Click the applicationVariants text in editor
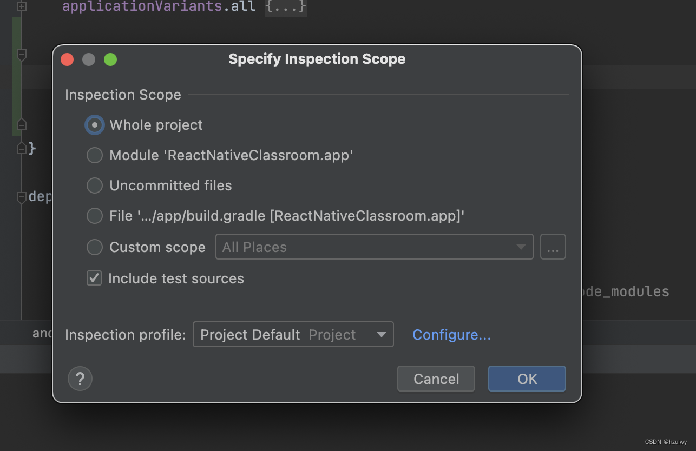696x451 pixels. (142, 7)
